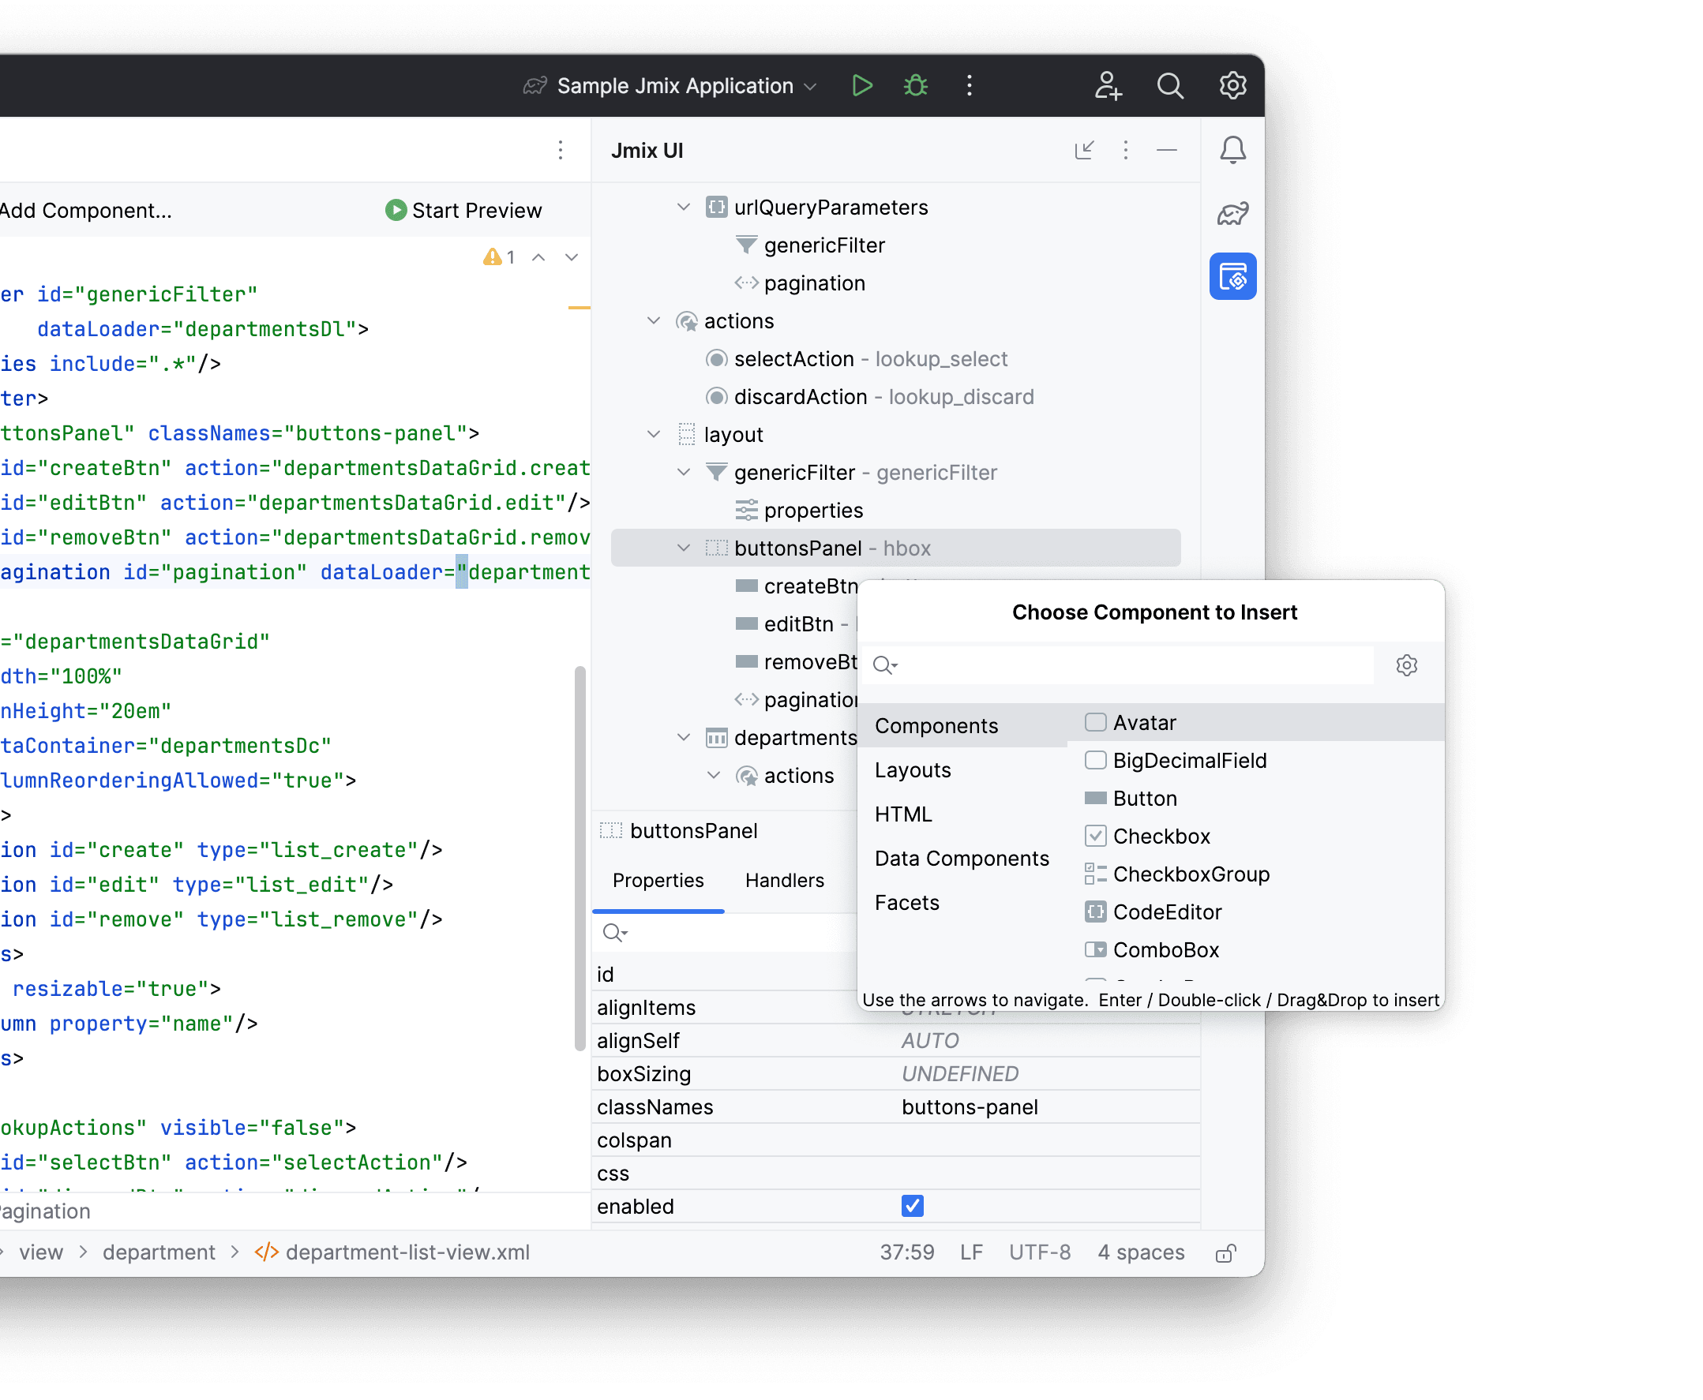This screenshot has width=1703, height=1400.
Task: Collapse the urlQueryParameters node
Action: pos(682,208)
